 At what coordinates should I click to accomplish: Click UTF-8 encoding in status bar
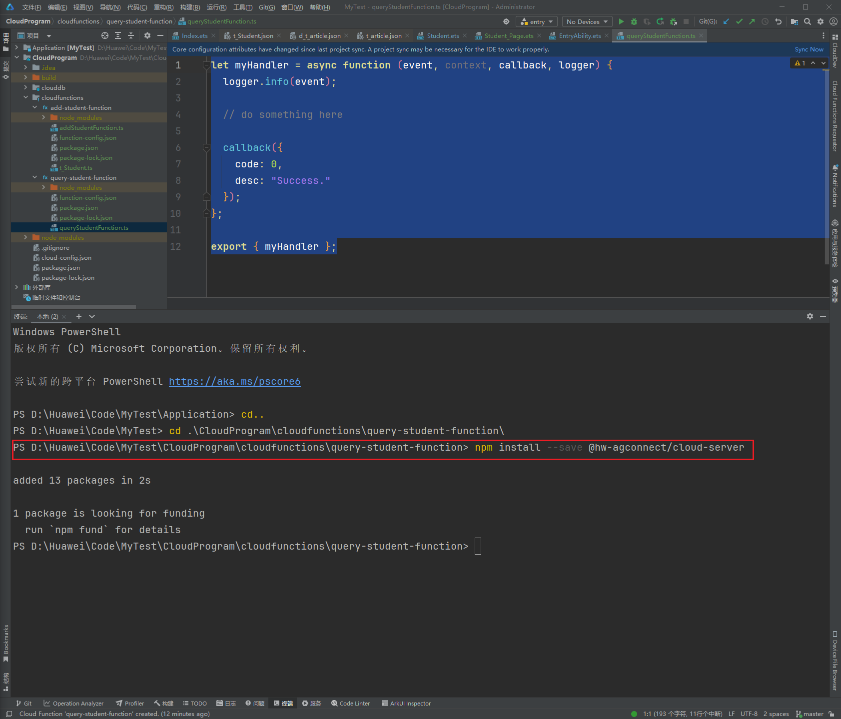(749, 714)
